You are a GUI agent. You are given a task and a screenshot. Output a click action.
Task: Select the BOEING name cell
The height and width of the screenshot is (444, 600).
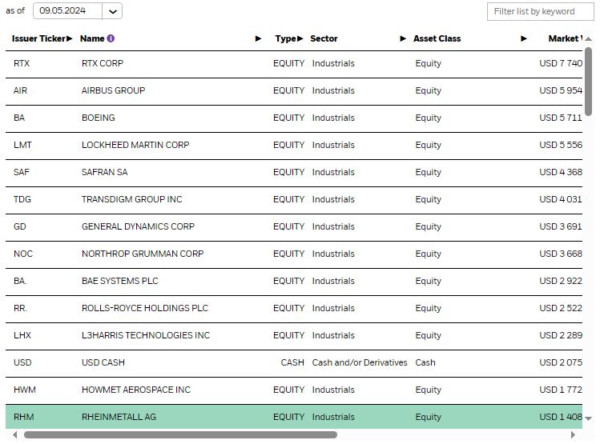pos(99,118)
